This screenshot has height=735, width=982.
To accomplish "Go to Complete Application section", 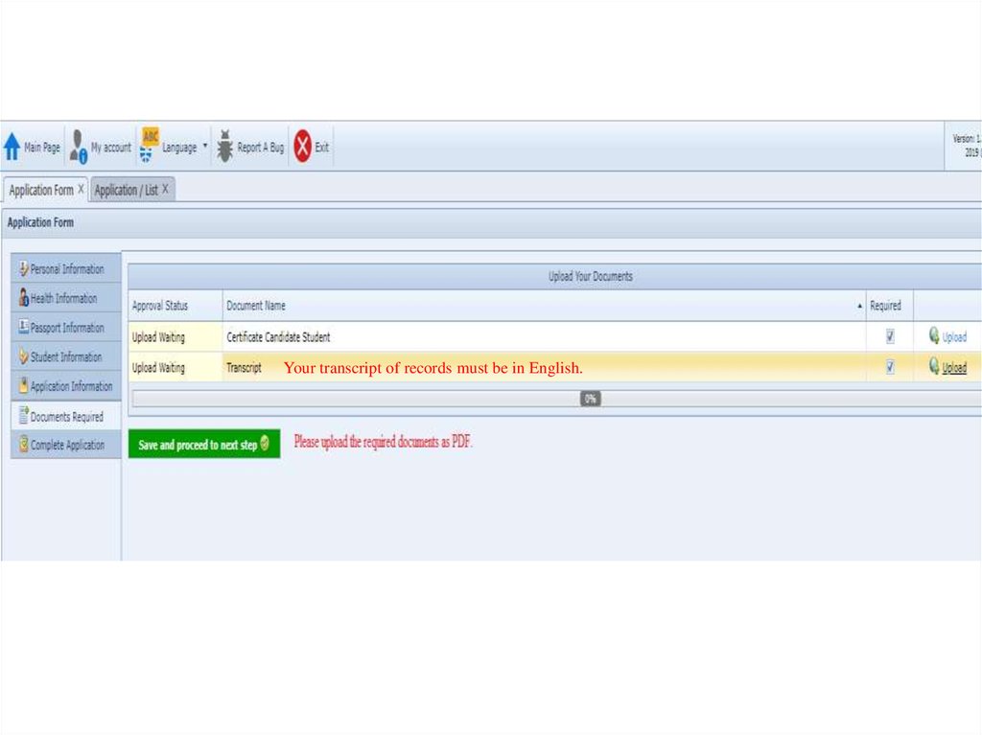I will 66,445.
